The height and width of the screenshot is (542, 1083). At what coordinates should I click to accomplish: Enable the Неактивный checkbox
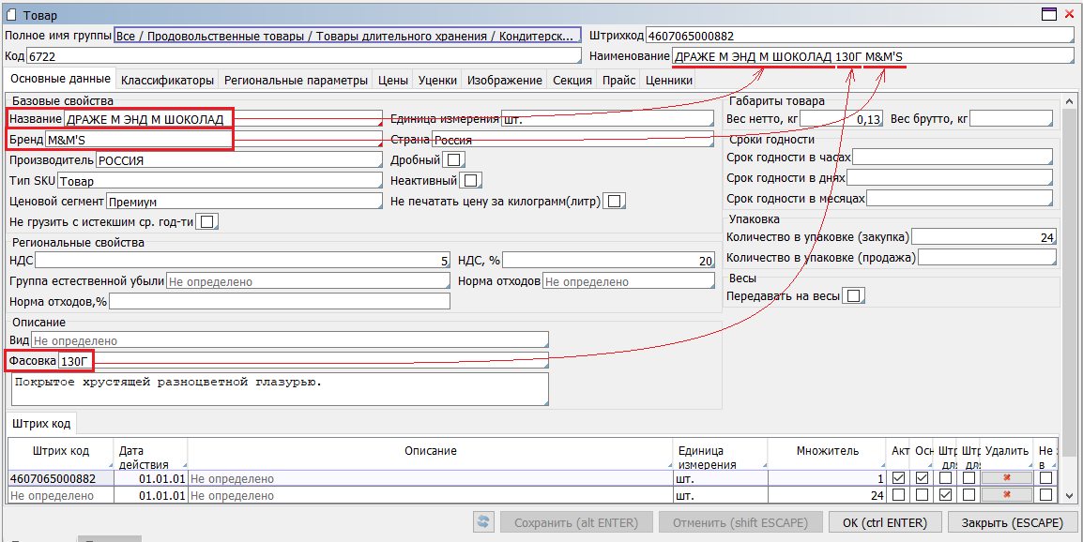click(x=471, y=180)
